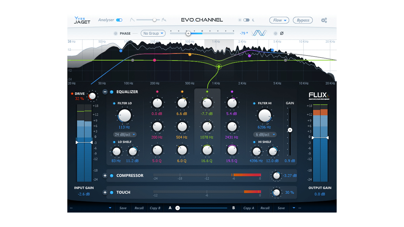
Task: Toggle the light/dark mode switch
Action: coord(247,20)
